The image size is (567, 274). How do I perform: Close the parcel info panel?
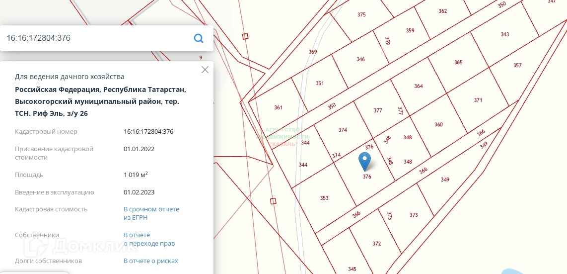(205, 70)
